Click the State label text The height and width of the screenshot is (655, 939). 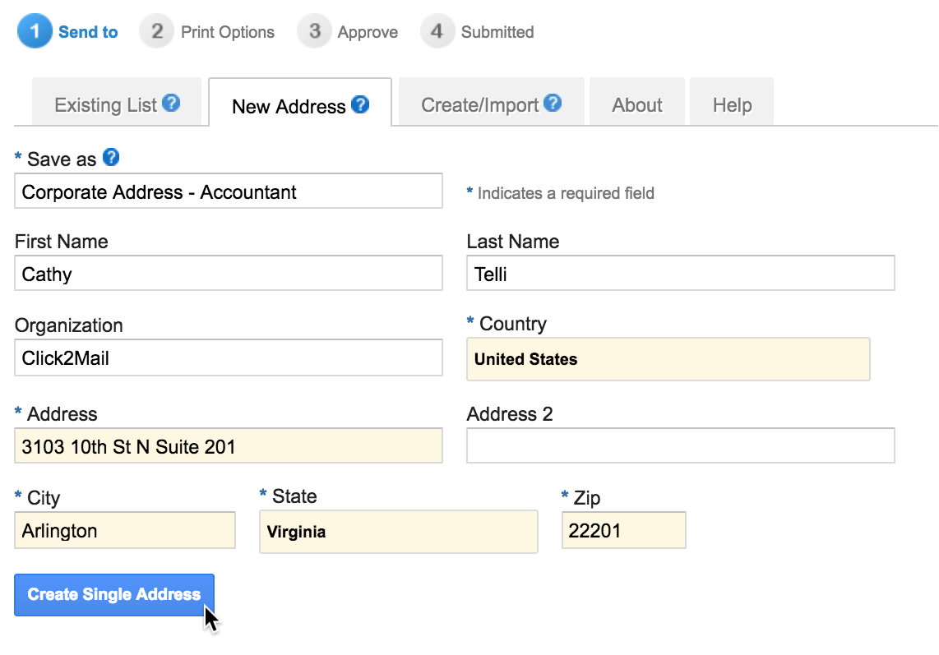[294, 496]
